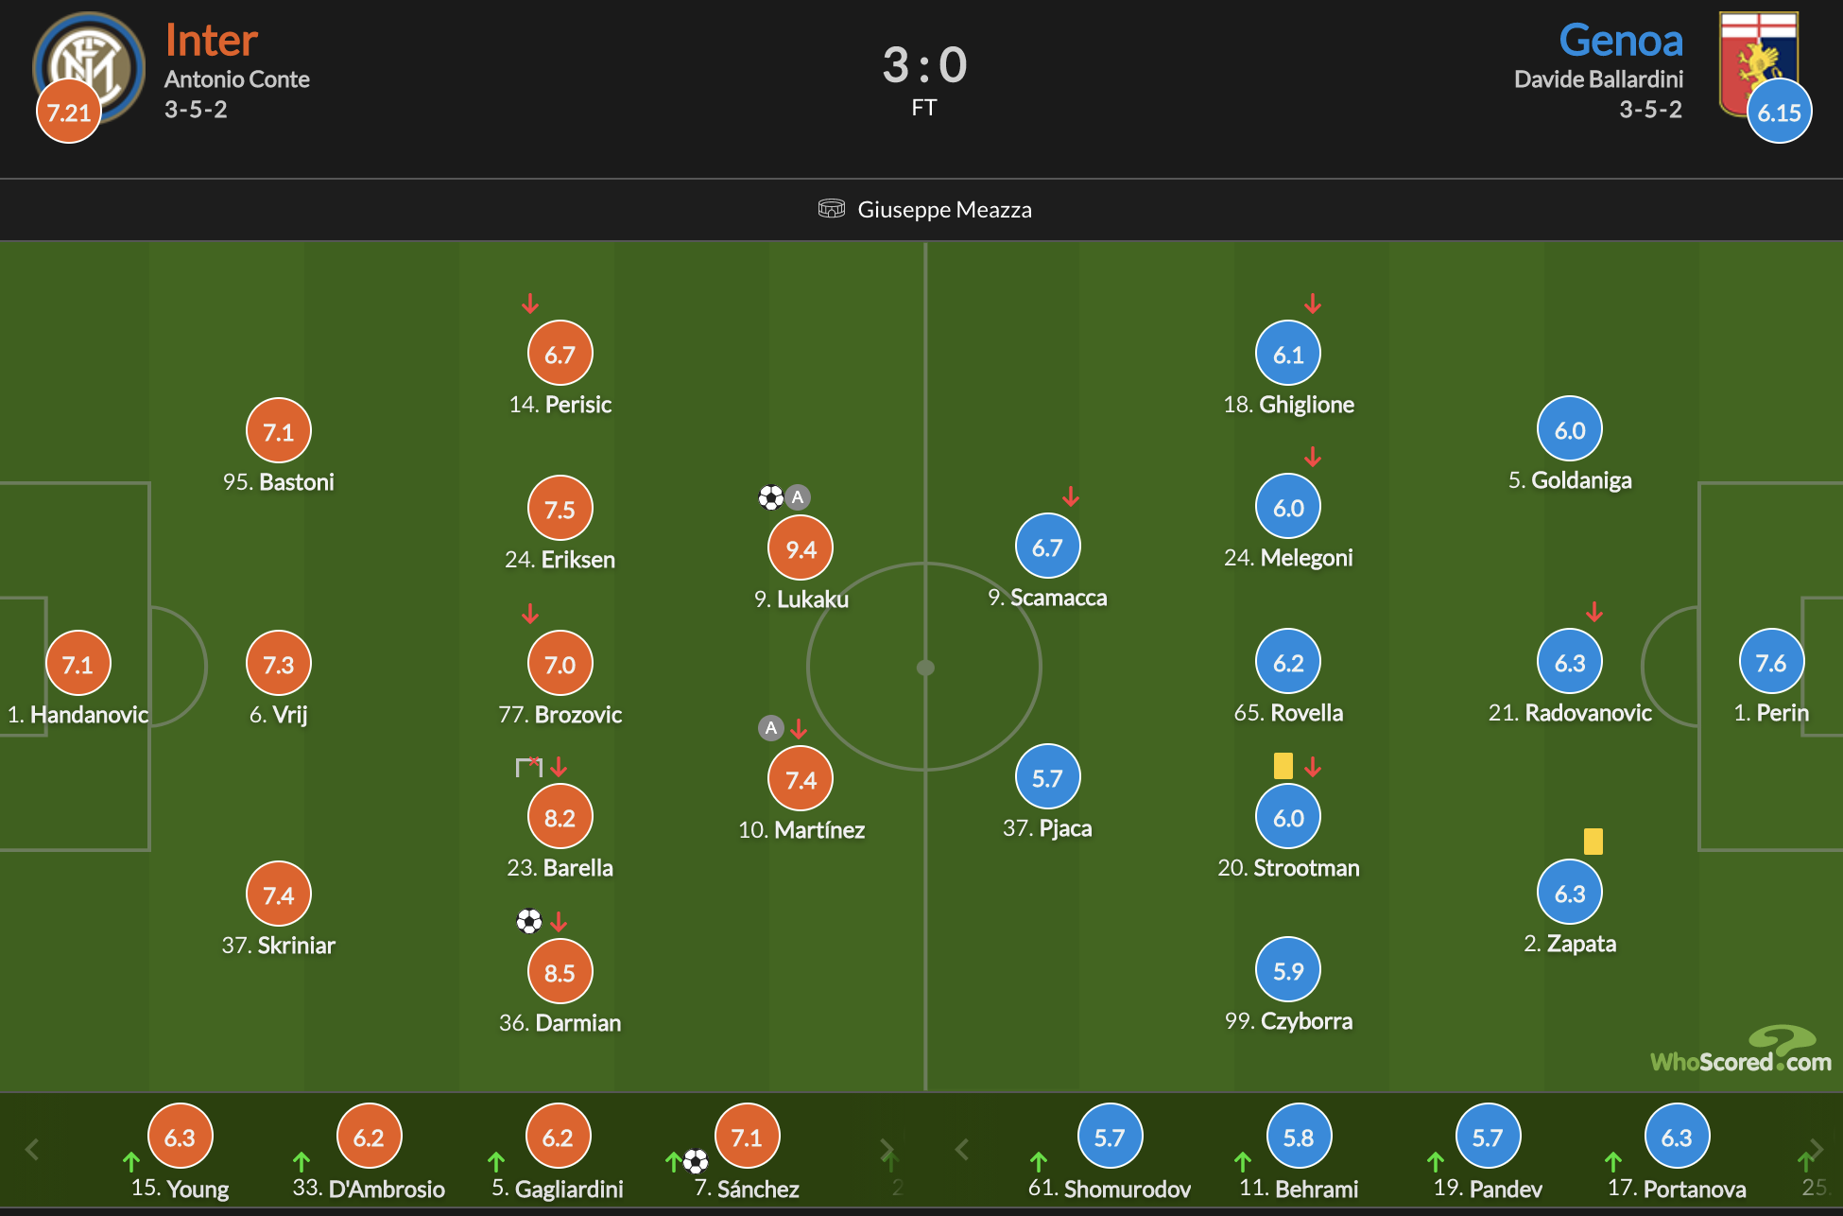Select substitute Sánchez's 7.1 rating

tap(747, 1137)
